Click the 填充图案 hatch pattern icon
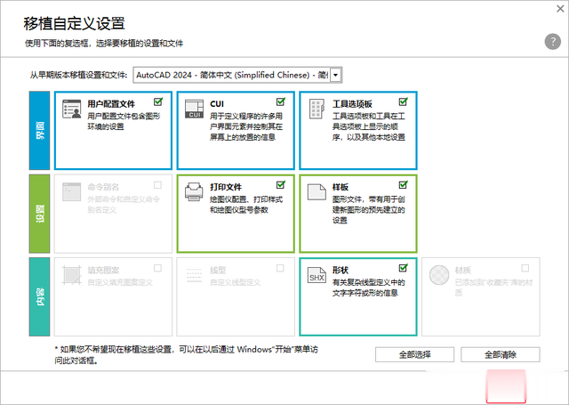 pos(71,275)
